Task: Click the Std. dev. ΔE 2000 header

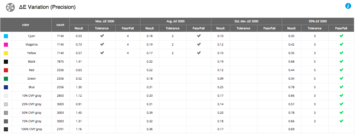Action: 246,21
